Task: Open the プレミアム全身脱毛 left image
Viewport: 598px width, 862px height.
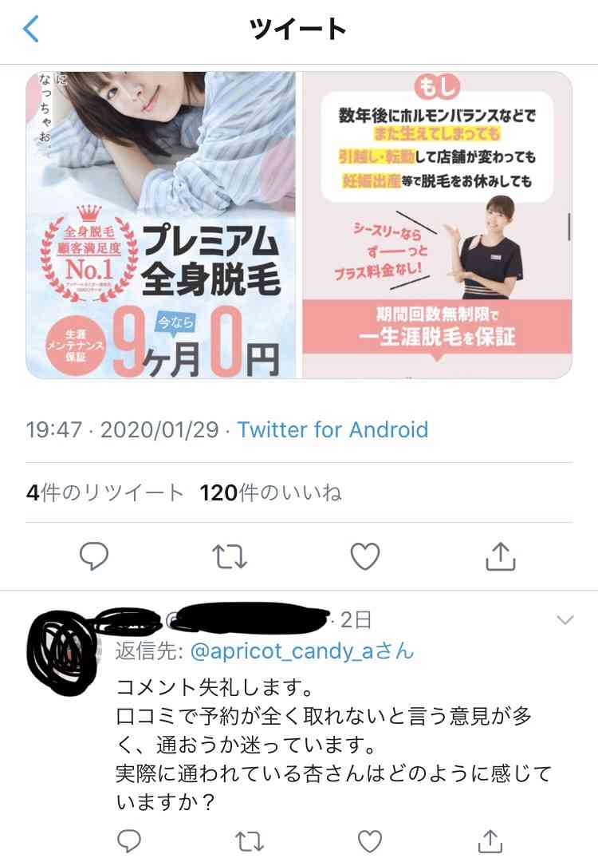Action: click(161, 225)
